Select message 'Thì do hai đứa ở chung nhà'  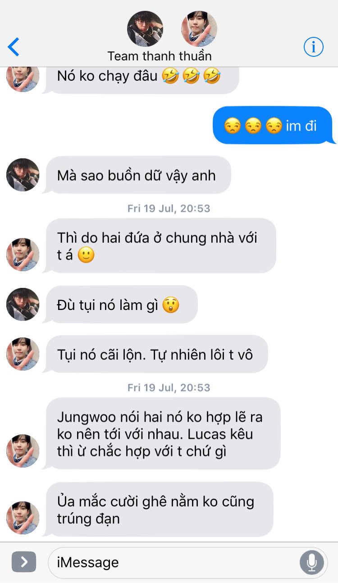pos(159,246)
